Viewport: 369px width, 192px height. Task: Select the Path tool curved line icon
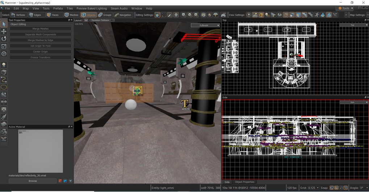pyautogui.click(x=4, y=80)
